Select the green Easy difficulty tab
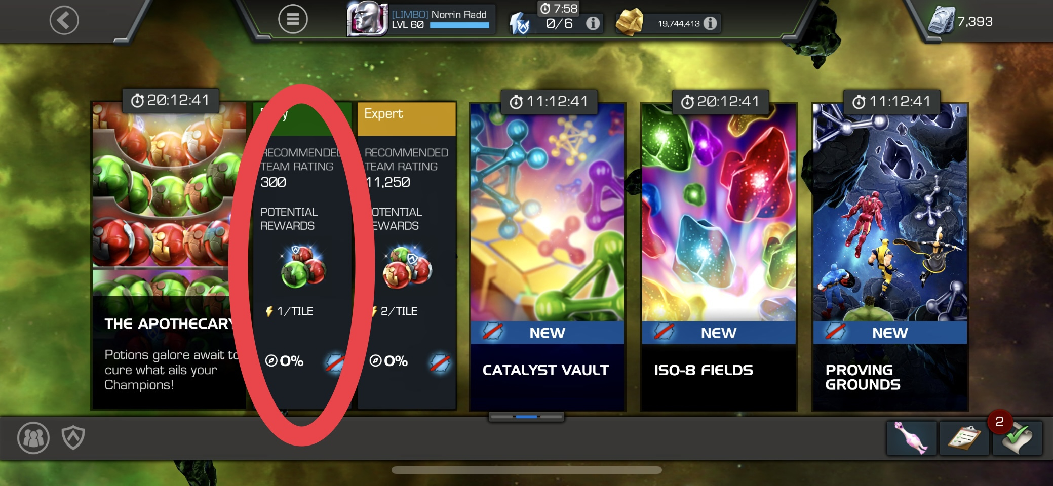 (x=302, y=119)
